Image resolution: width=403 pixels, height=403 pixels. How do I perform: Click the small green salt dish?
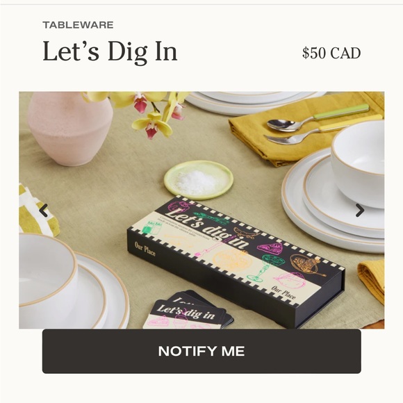click(199, 180)
